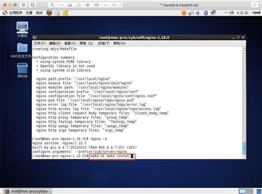Click the Bluetooth tray icon

point(206,13)
